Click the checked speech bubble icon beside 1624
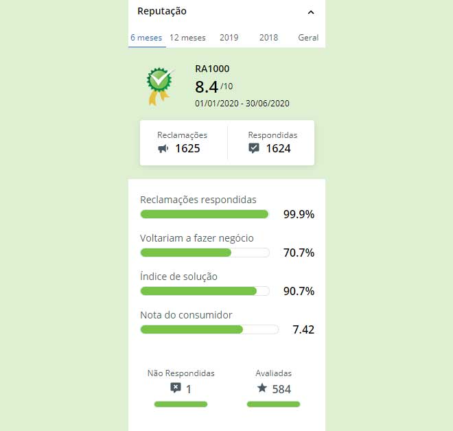This screenshot has width=453, height=431. coord(254,148)
